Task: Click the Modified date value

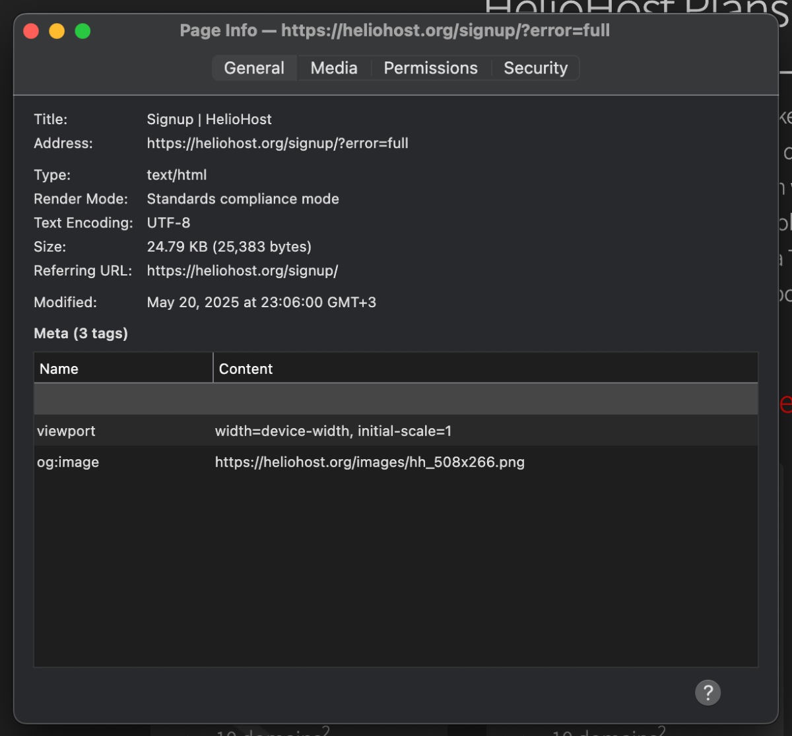Action: click(261, 302)
